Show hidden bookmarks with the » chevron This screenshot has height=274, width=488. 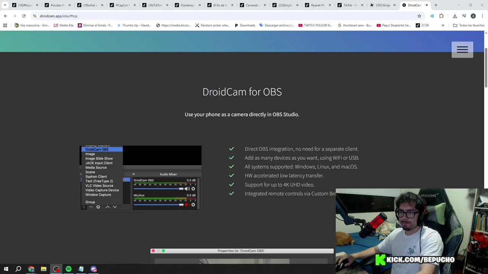(443, 25)
